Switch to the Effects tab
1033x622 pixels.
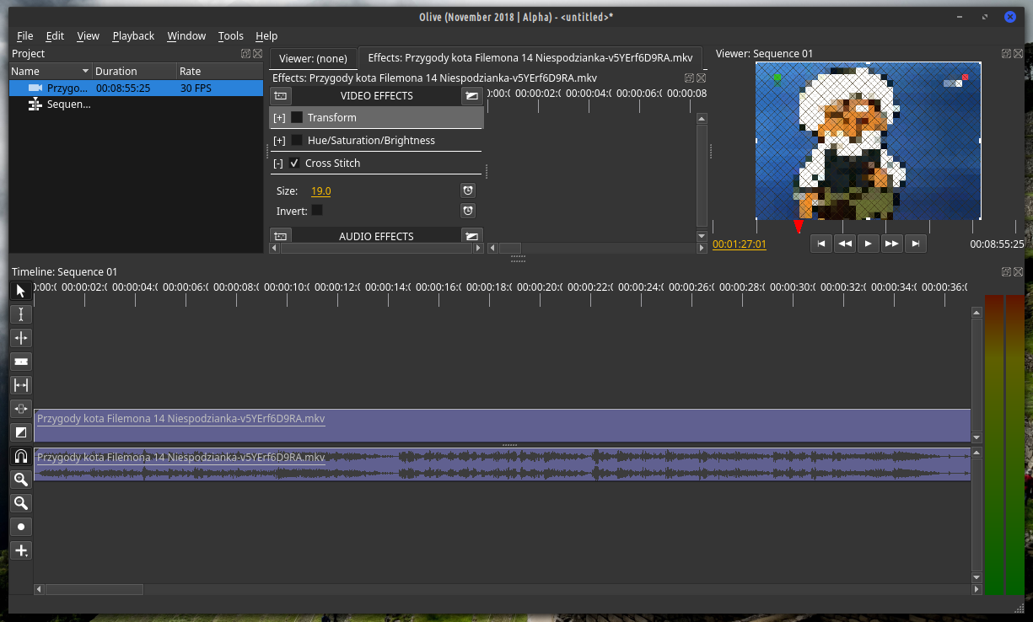pos(530,57)
